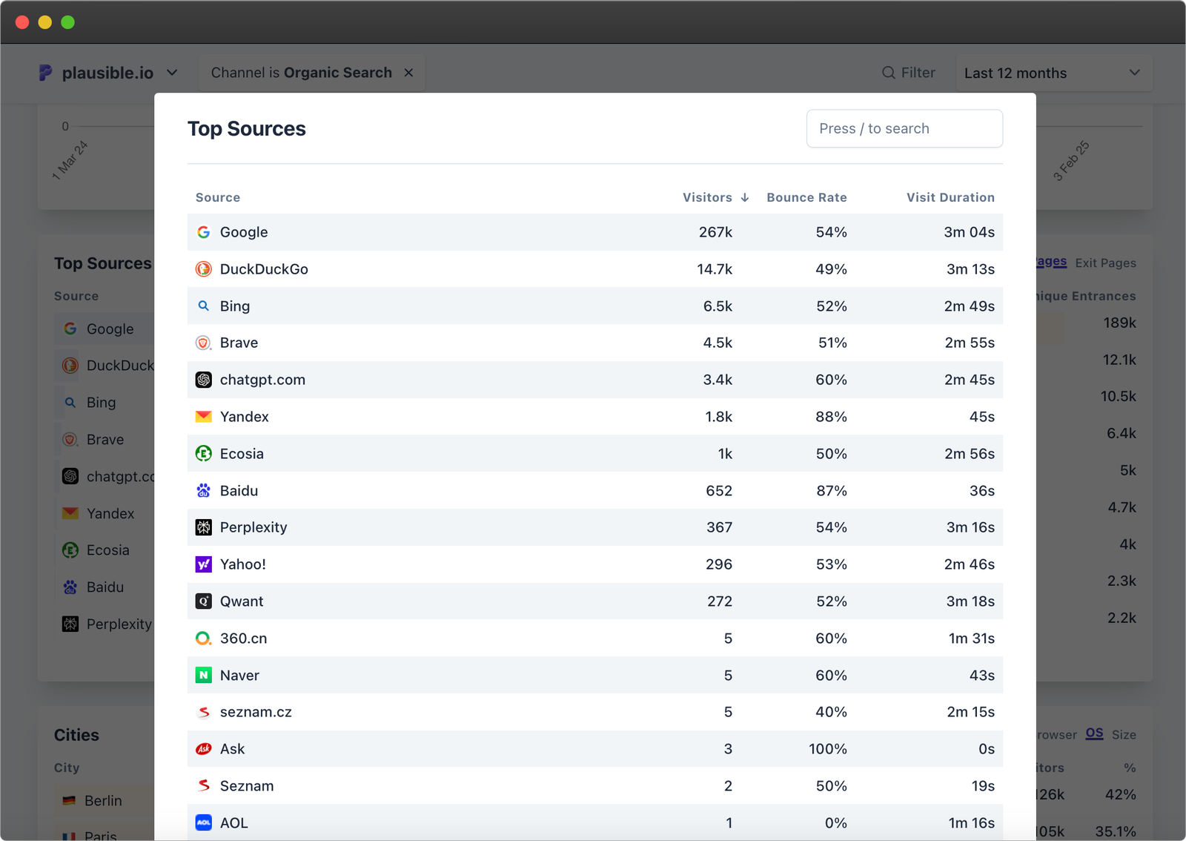
Task: Click the Yahoo! icon
Action: (x=203, y=564)
